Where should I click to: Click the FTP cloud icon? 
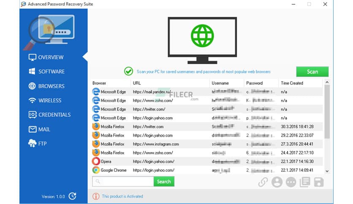pos(32,143)
